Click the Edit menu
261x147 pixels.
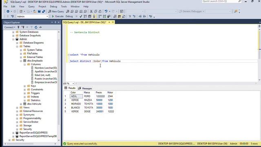click(x=13, y=7)
